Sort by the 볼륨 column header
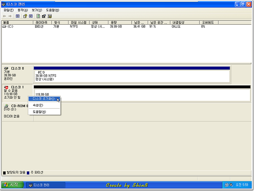The height and width of the screenshot is (191, 254). pyautogui.click(x=17, y=23)
